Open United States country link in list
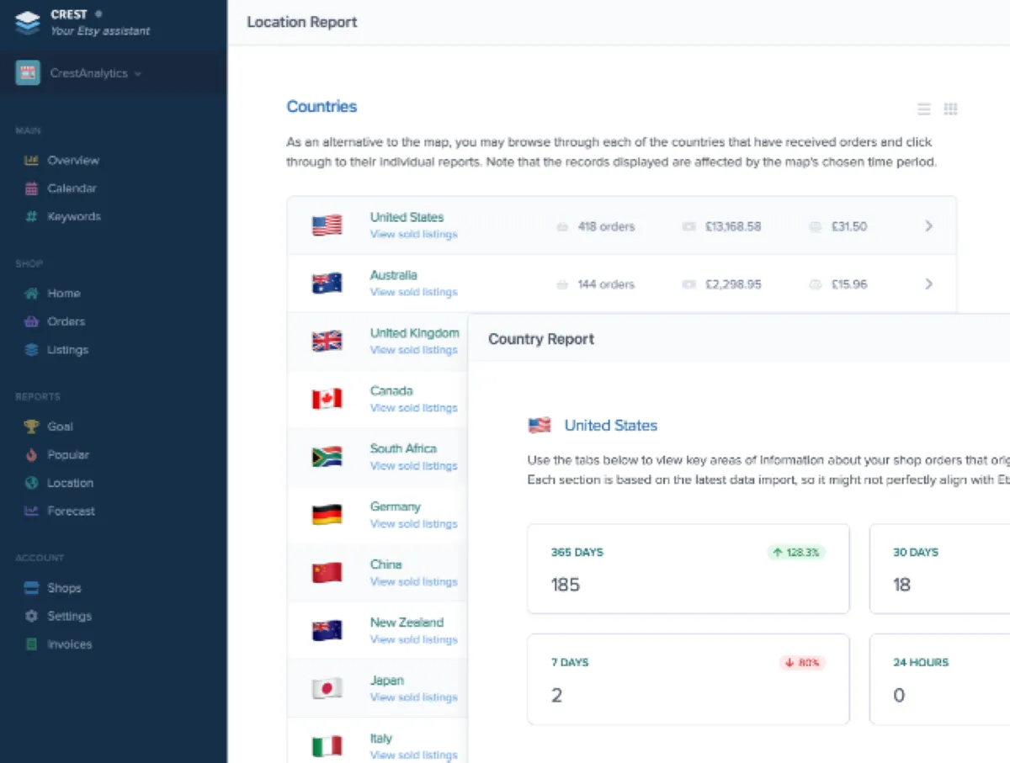Screen dimensions: 1010x763 point(407,217)
